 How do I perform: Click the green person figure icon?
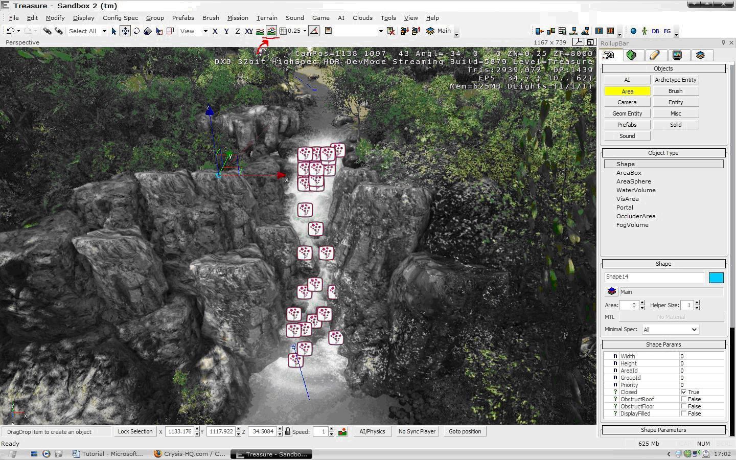[x=645, y=31]
